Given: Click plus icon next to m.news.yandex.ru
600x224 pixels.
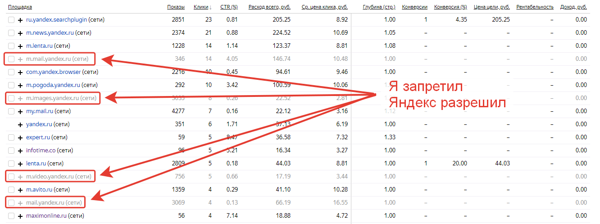Looking at the screenshot, I should pyautogui.click(x=20, y=33).
